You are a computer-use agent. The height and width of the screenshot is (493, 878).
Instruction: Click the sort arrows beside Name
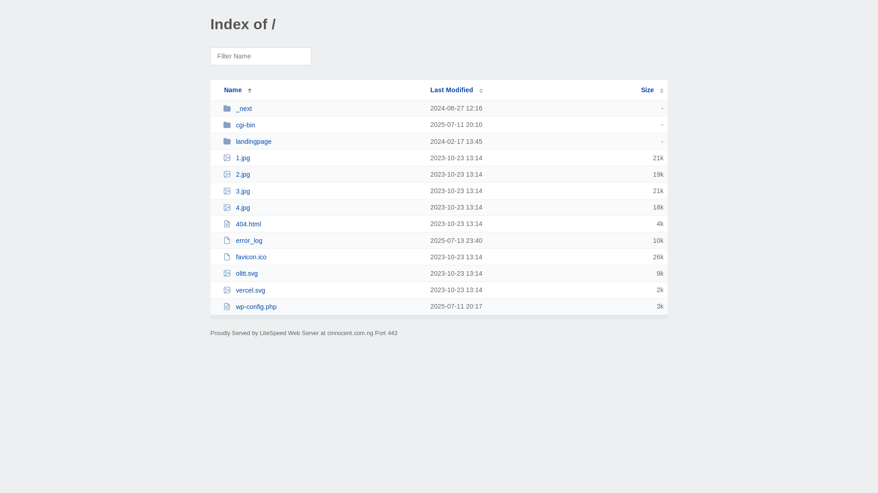point(250,90)
